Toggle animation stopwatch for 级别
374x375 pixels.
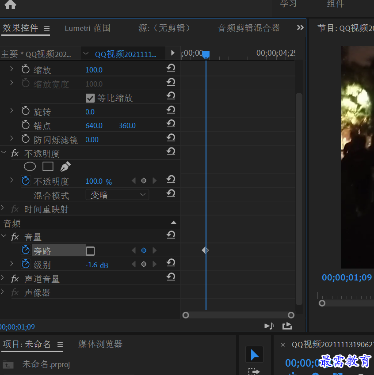pyautogui.click(x=26, y=264)
